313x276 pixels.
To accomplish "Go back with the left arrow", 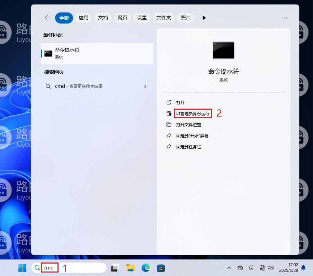I will tap(48, 18).
